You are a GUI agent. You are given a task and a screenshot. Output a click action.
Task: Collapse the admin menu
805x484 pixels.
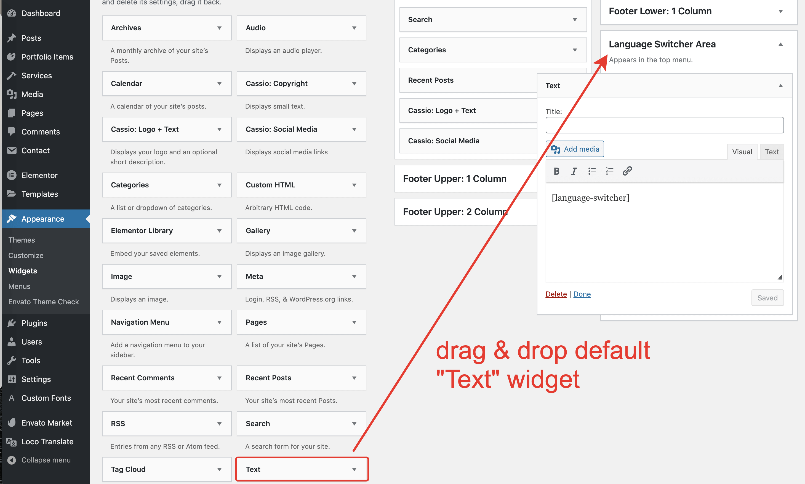coord(46,460)
